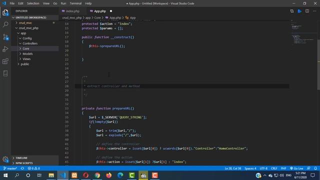Open the feedback icon in status bar
This screenshot has width=320, height=180.
(x=308, y=168)
